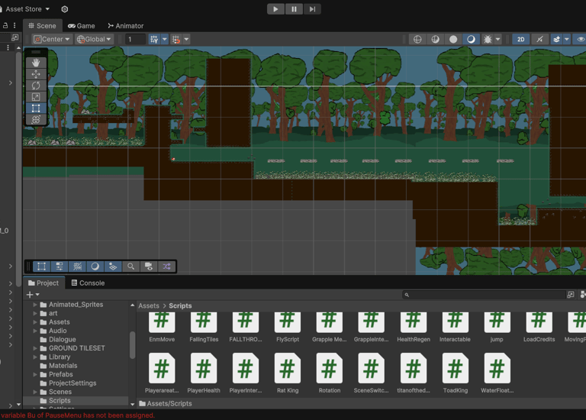Switch to the Game tab

coord(81,25)
